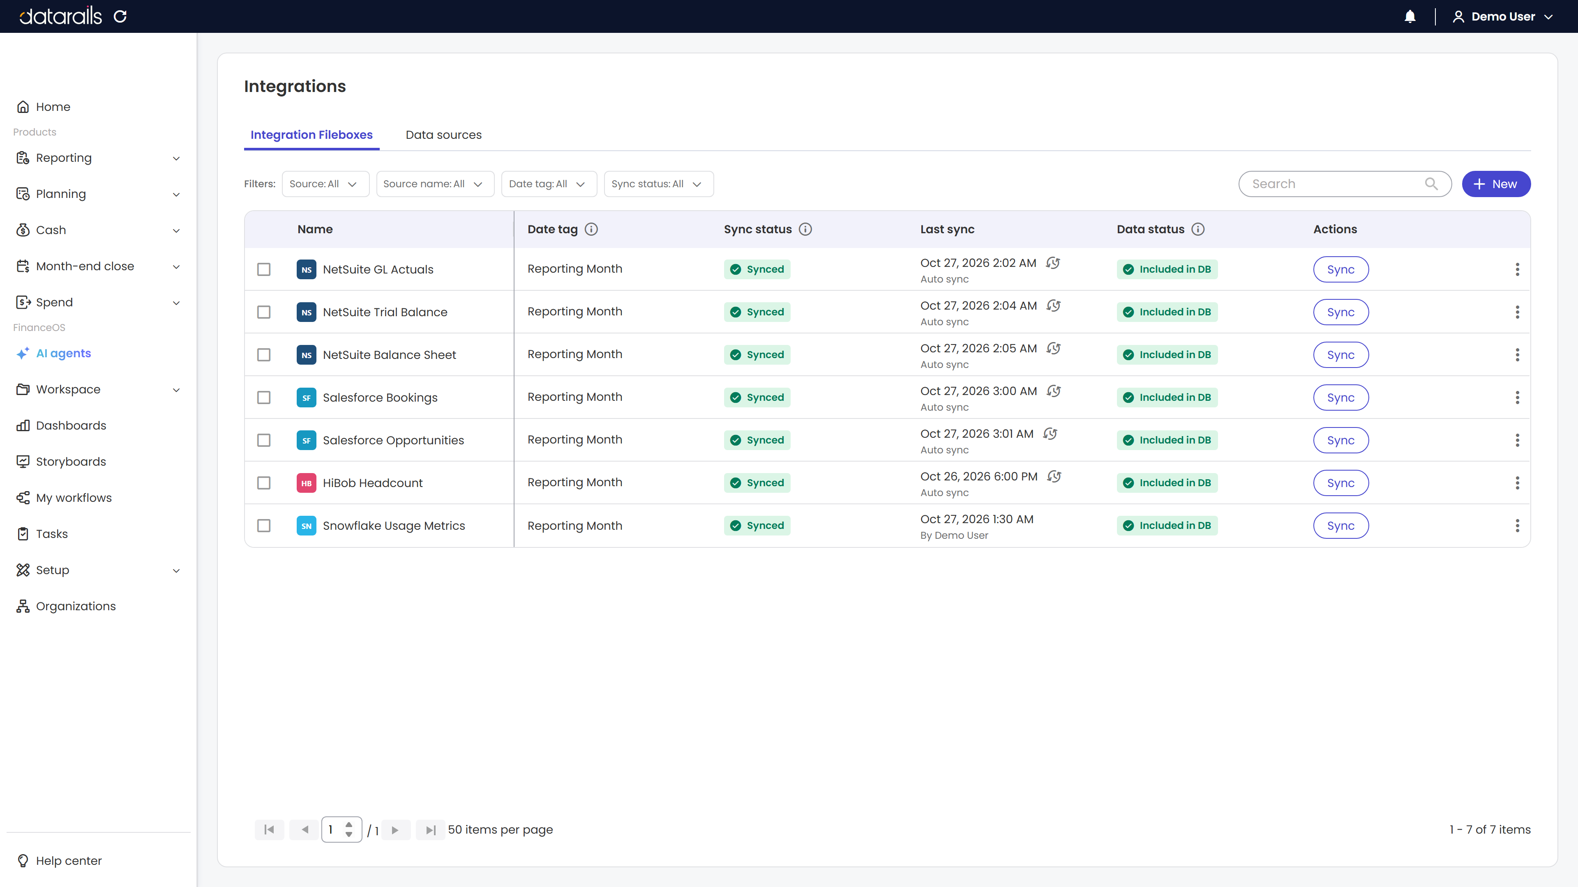Viewport: 1578px width, 887px height.
Task: Select the Salesforce Bookings checkbox
Action: point(264,398)
